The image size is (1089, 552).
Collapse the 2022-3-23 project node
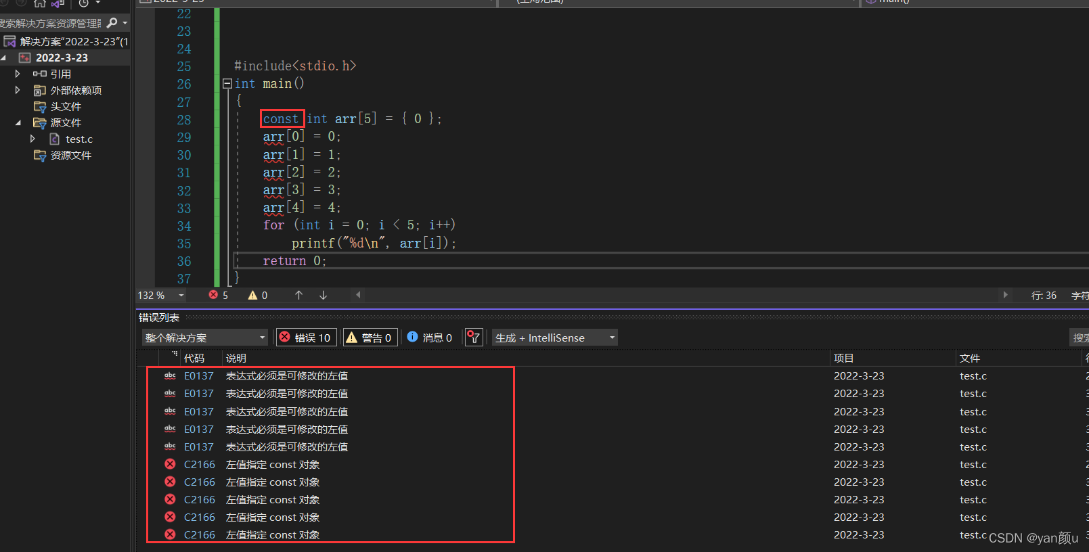click(4, 58)
